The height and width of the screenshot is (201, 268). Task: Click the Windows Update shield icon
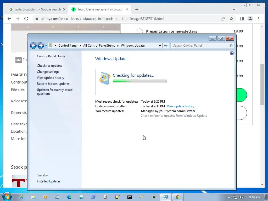point(105,79)
